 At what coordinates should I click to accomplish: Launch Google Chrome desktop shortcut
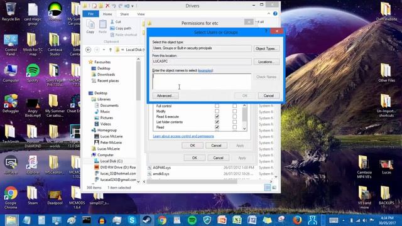[11, 198]
